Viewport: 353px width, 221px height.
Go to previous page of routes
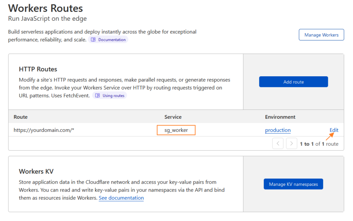point(278,144)
